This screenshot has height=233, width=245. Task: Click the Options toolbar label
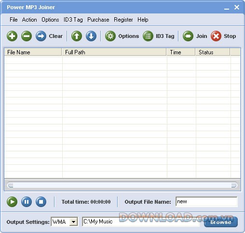tap(129, 36)
